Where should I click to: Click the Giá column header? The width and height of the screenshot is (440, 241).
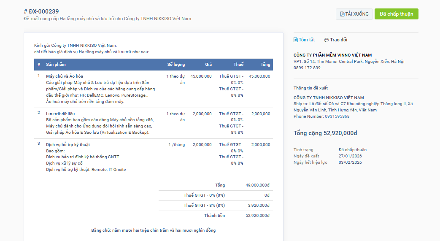tap(208, 64)
